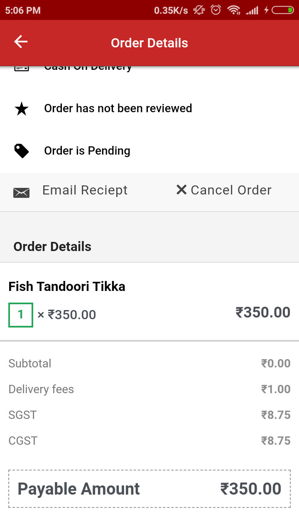Click the star review icon

point(22,109)
